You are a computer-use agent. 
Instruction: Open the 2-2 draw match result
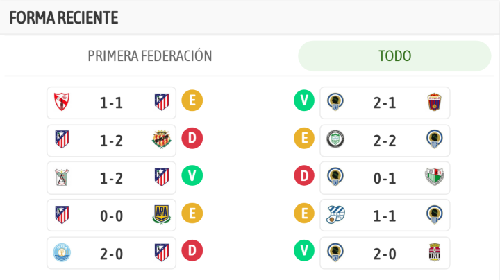coord(384,140)
